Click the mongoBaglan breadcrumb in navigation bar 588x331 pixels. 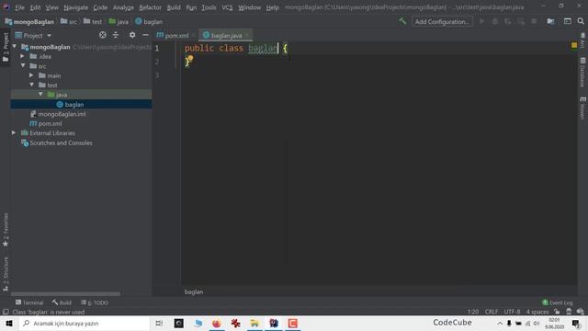[29, 22]
